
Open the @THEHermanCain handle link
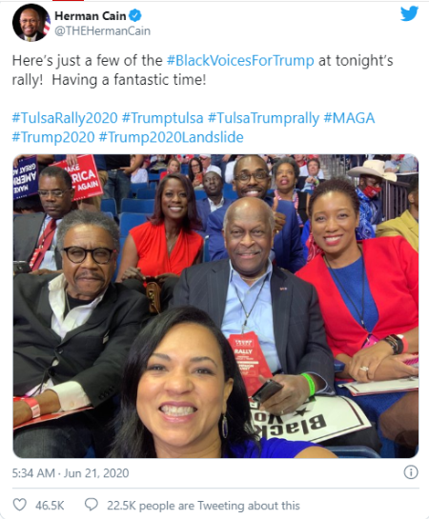(x=102, y=30)
